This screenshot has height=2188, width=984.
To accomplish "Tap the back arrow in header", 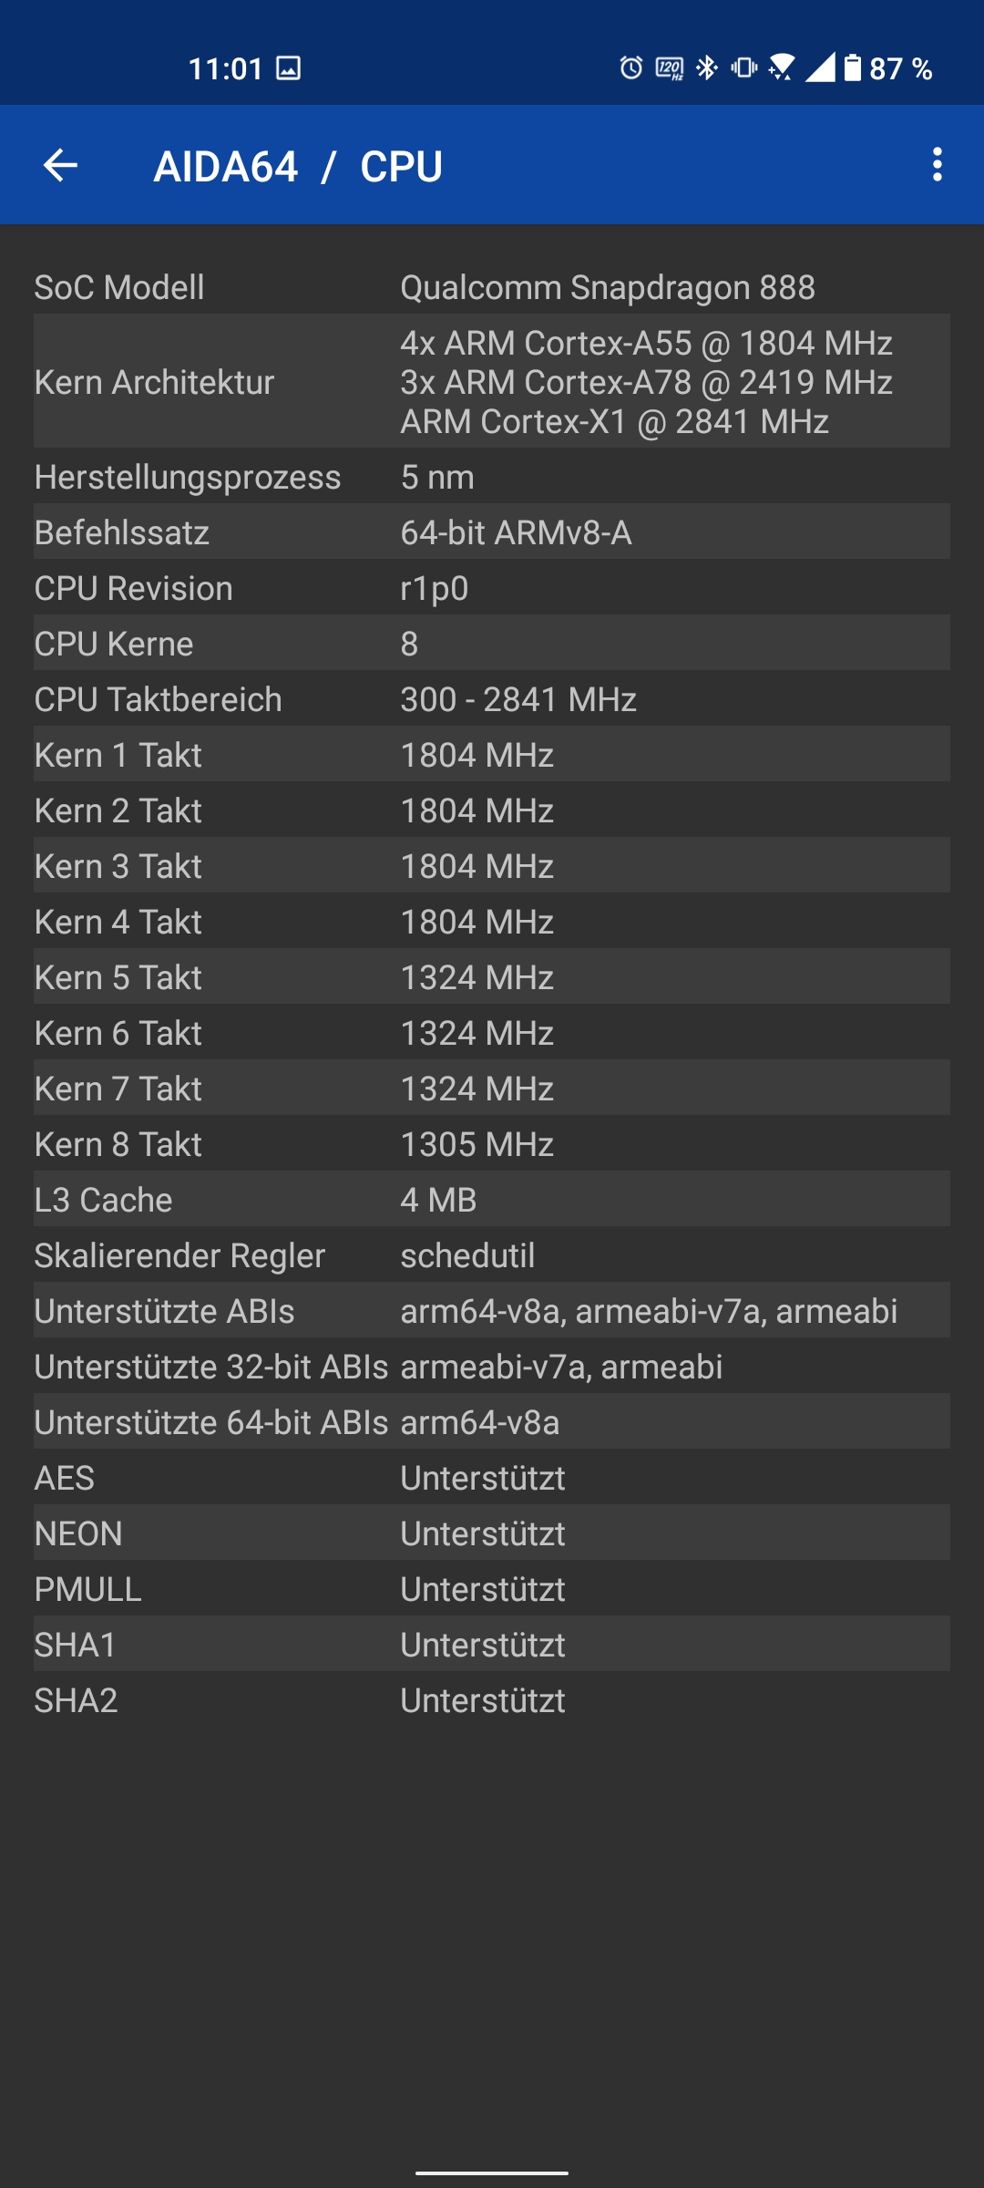I will pos(61,165).
